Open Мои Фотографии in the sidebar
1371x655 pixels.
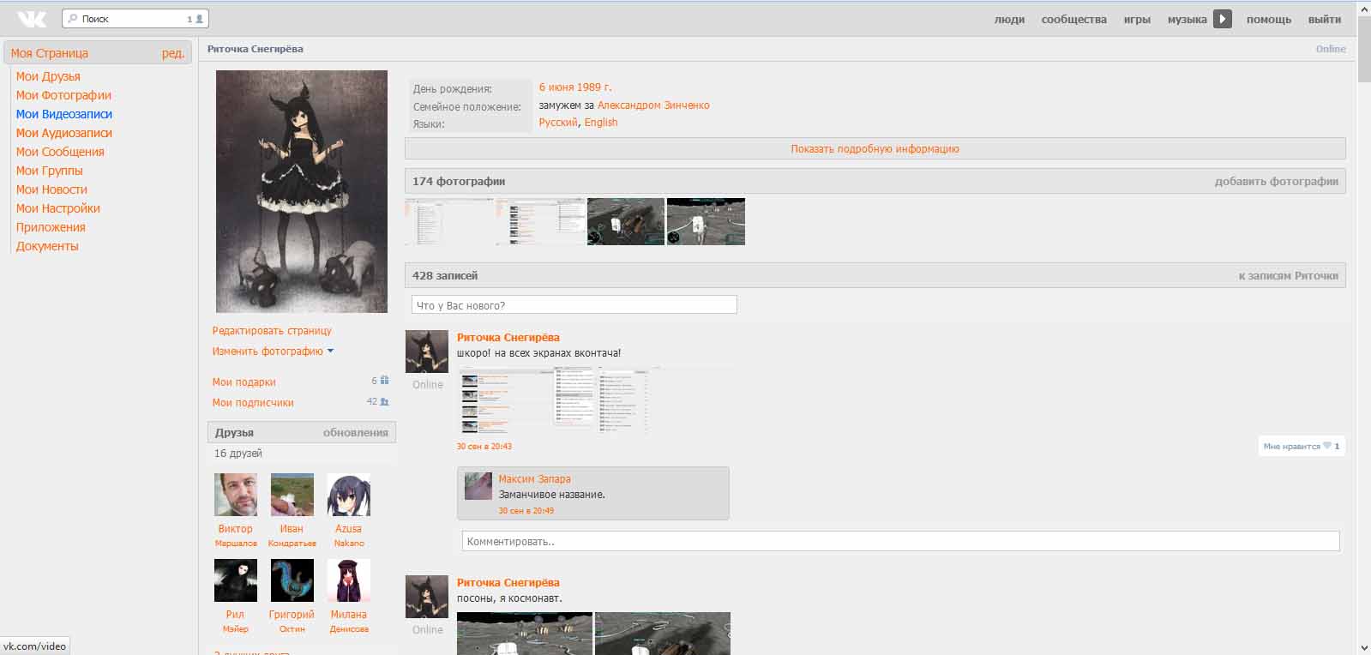[x=63, y=95]
